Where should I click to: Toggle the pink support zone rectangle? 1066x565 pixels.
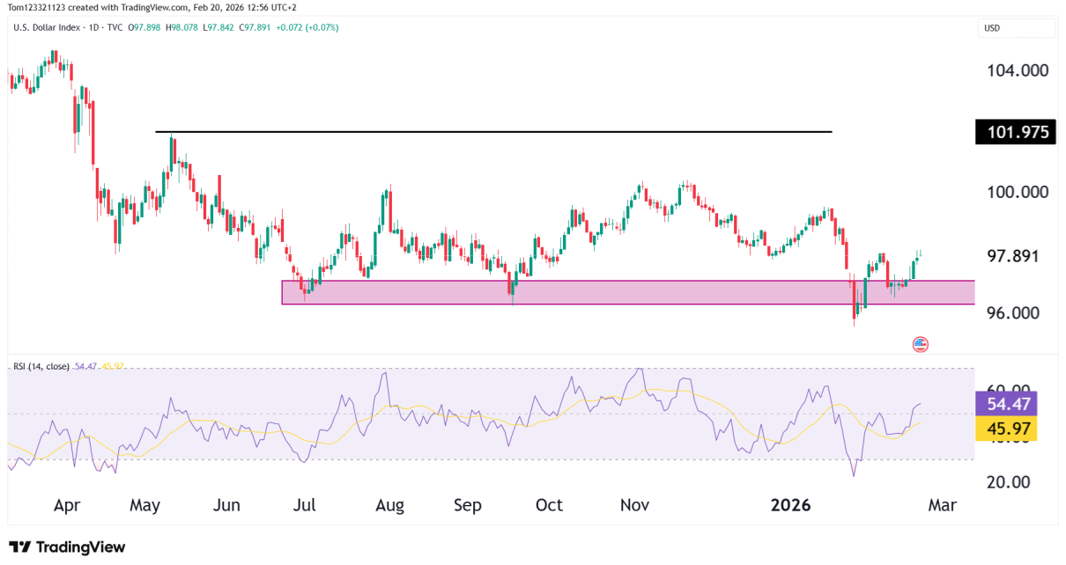[x=617, y=290]
